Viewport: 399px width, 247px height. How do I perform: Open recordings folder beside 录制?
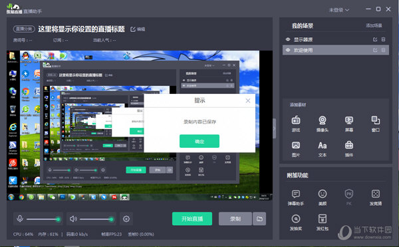point(259,219)
